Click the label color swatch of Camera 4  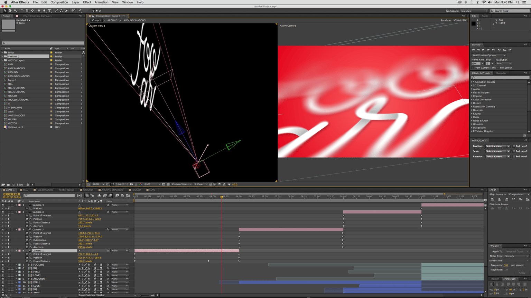[19, 205]
